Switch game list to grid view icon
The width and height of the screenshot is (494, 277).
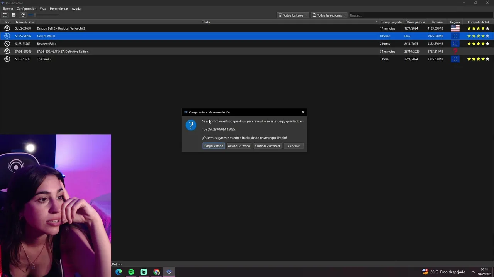pyautogui.click(x=14, y=15)
